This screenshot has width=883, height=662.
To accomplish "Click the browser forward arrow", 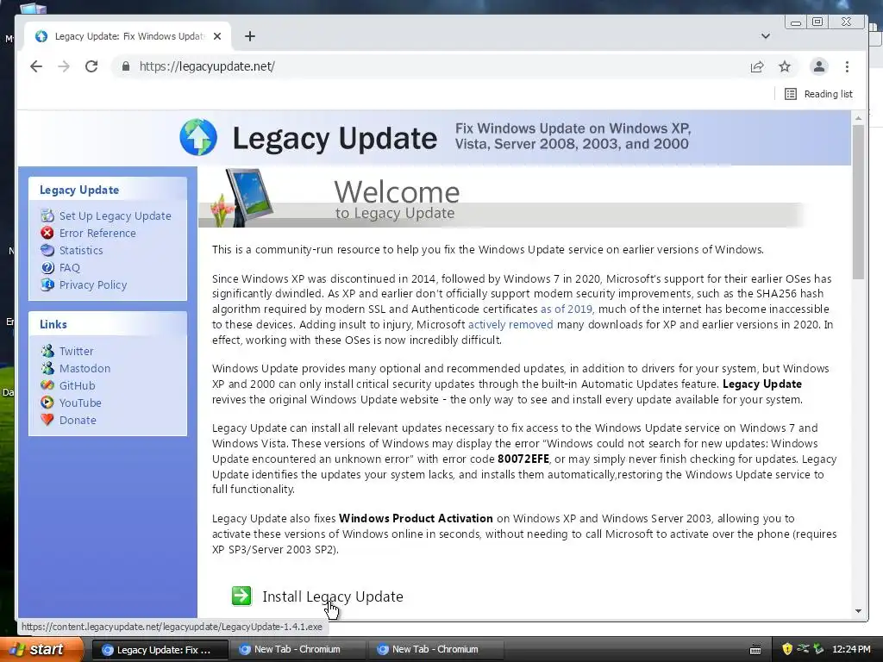I will [64, 66].
